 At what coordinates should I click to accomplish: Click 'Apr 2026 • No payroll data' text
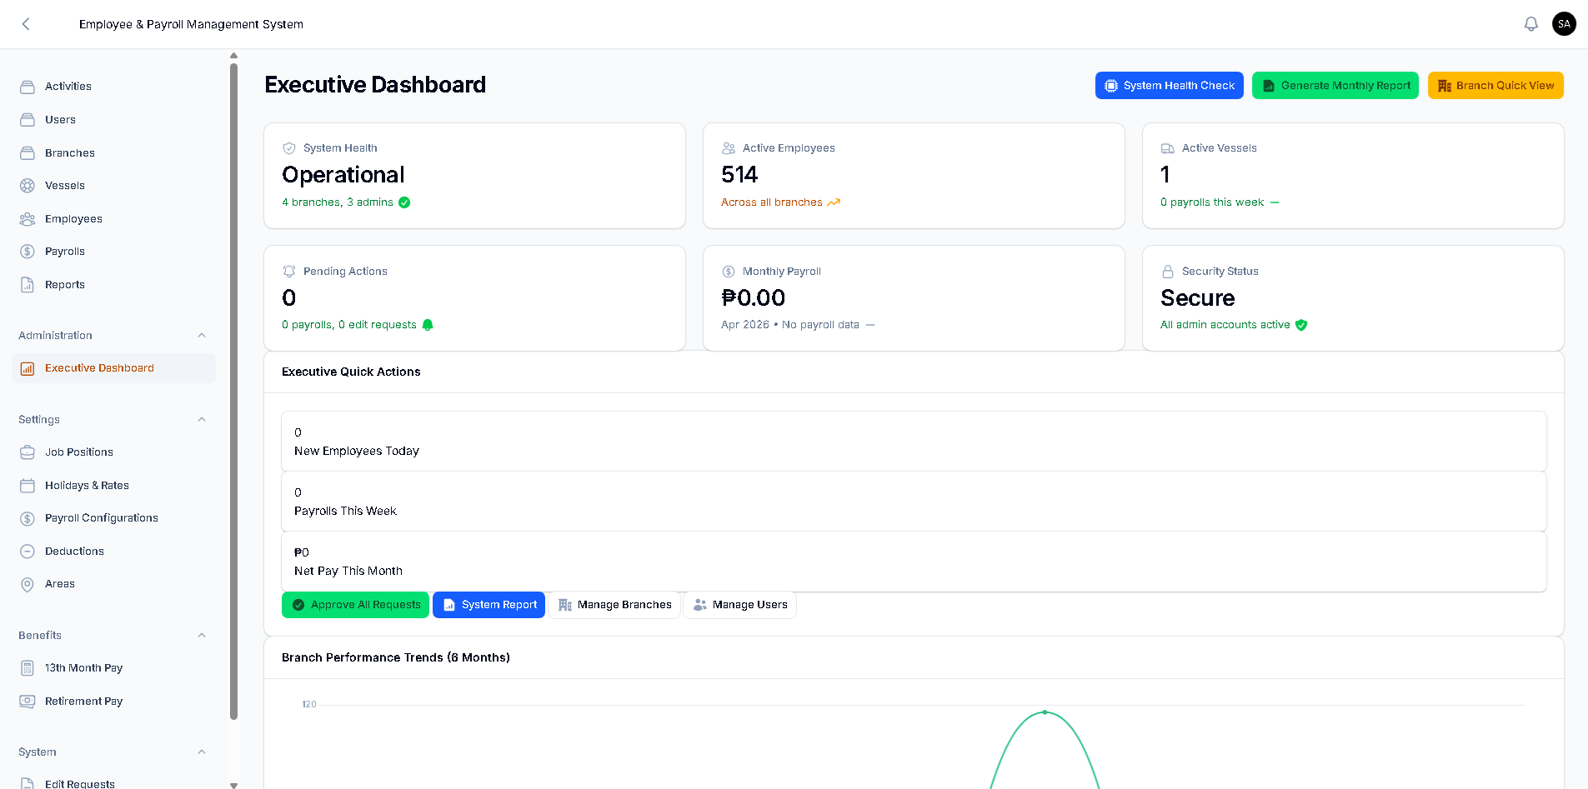pyautogui.click(x=790, y=325)
